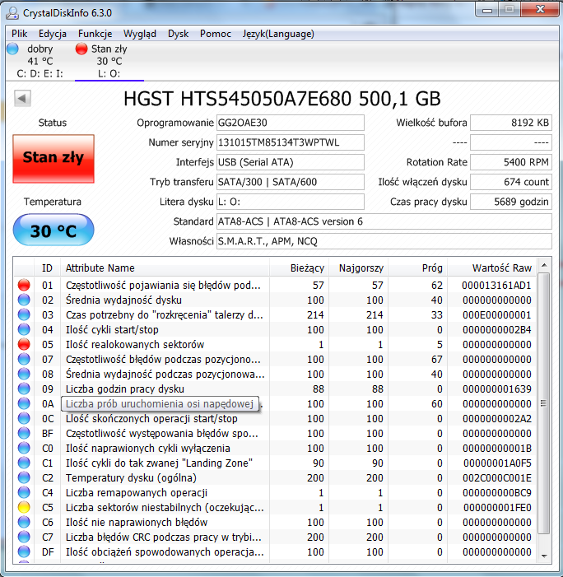
Task: Click the blue status icon of attribute C0
Action: (x=24, y=449)
